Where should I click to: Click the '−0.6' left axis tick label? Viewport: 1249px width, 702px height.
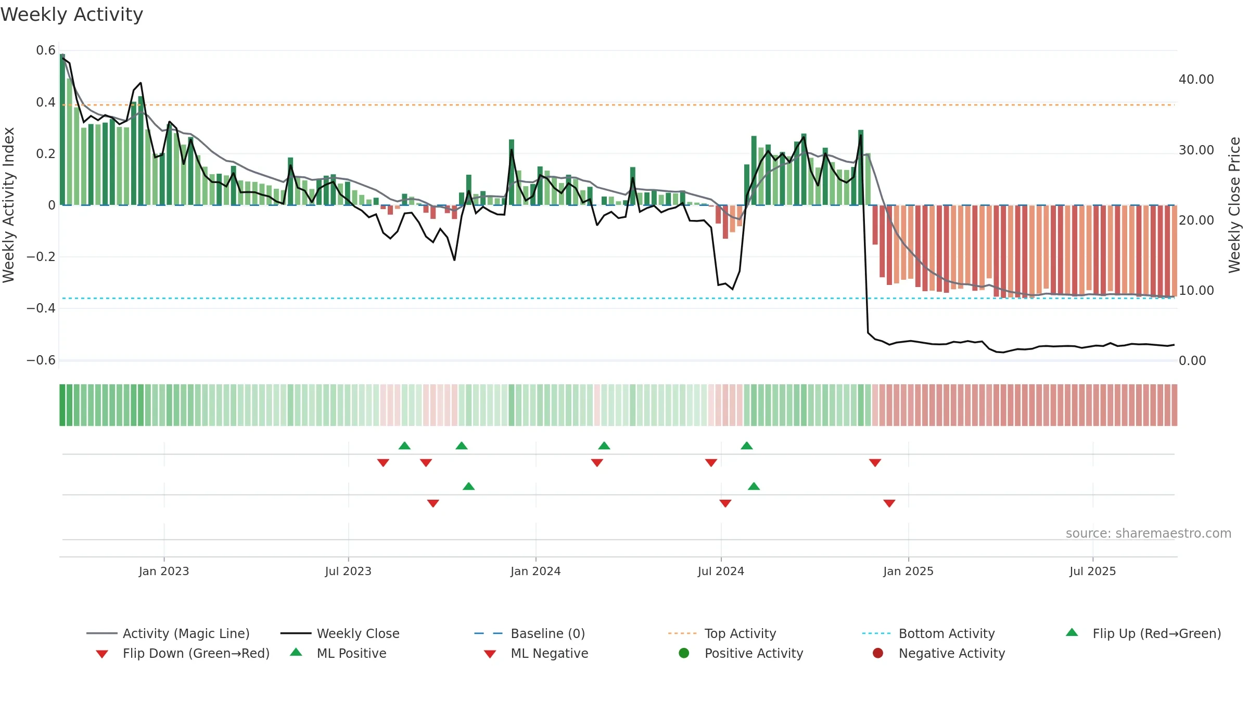pos(41,360)
